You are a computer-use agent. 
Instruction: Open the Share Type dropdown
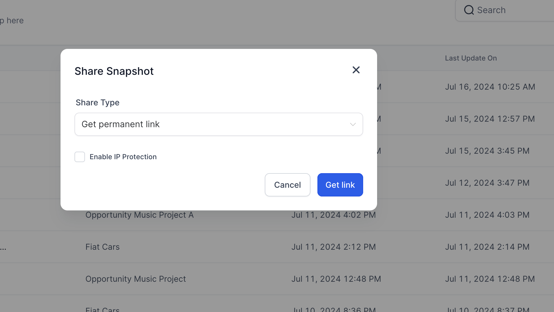(x=219, y=124)
